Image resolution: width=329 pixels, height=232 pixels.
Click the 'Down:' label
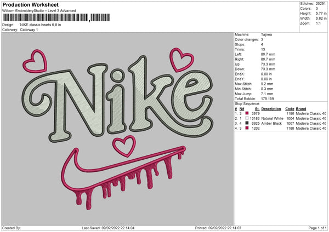pos(240,69)
